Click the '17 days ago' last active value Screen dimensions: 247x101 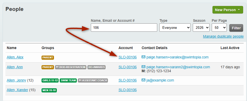point(230,67)
